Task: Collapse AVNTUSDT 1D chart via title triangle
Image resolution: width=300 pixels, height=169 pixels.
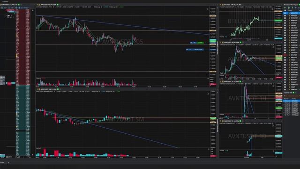Action: 220,121
